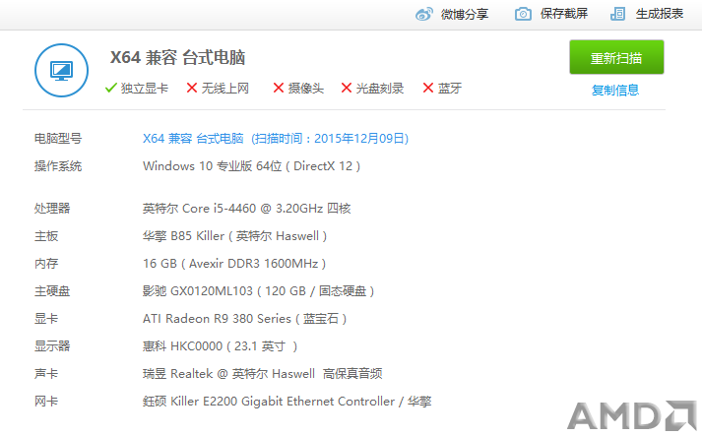Click the blue desktop computer icon
Viewport: 702px width, 436px height.
61,70
